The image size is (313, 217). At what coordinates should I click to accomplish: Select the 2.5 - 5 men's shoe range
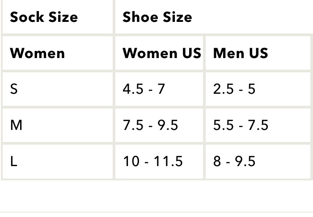click(x=234, y=89)
